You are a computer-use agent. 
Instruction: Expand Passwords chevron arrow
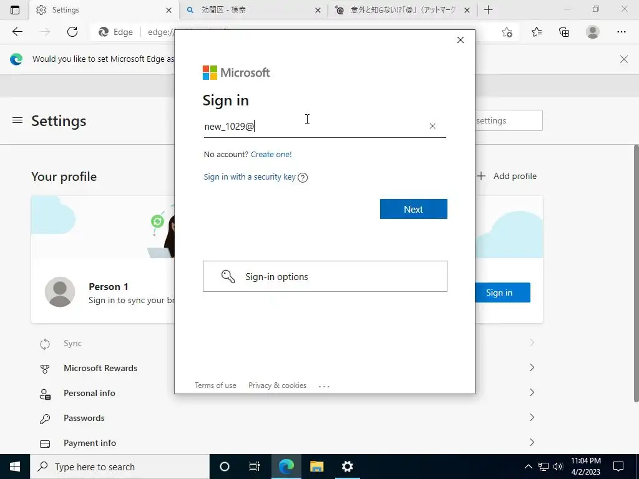coord(532,417)
